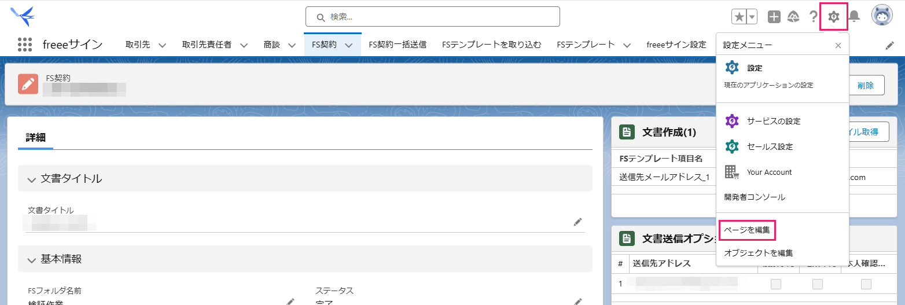905x305 pixels.
Task: Click the favorites star icon
Action: [739, 17]
